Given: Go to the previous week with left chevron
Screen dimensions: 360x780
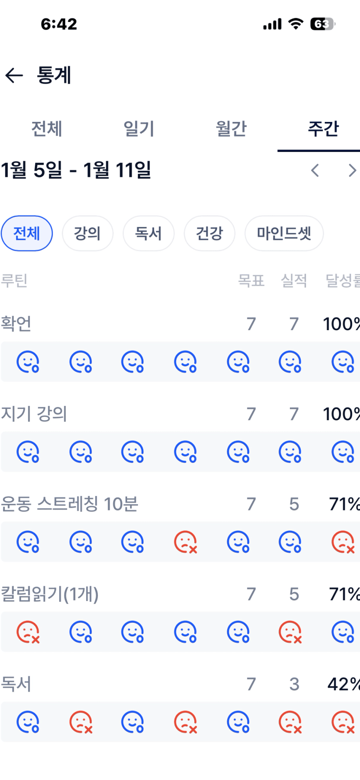Looking at the screenshot, I should 315,170.
